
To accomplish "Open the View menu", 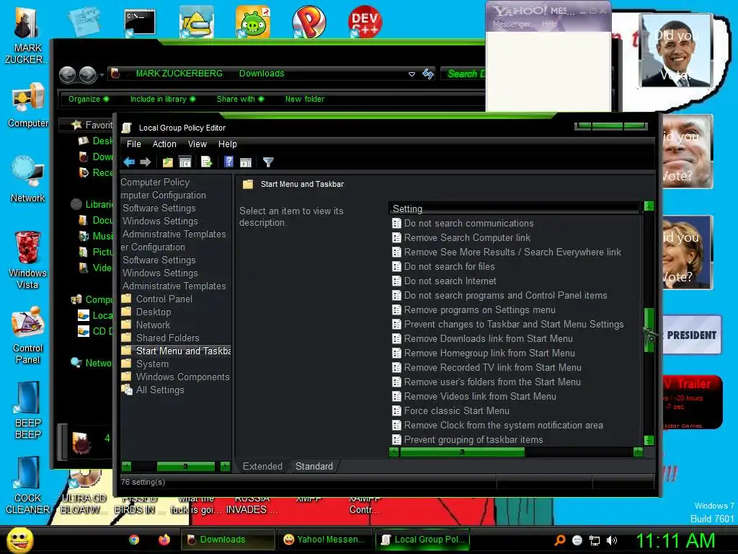I will (x=197, y=144).
